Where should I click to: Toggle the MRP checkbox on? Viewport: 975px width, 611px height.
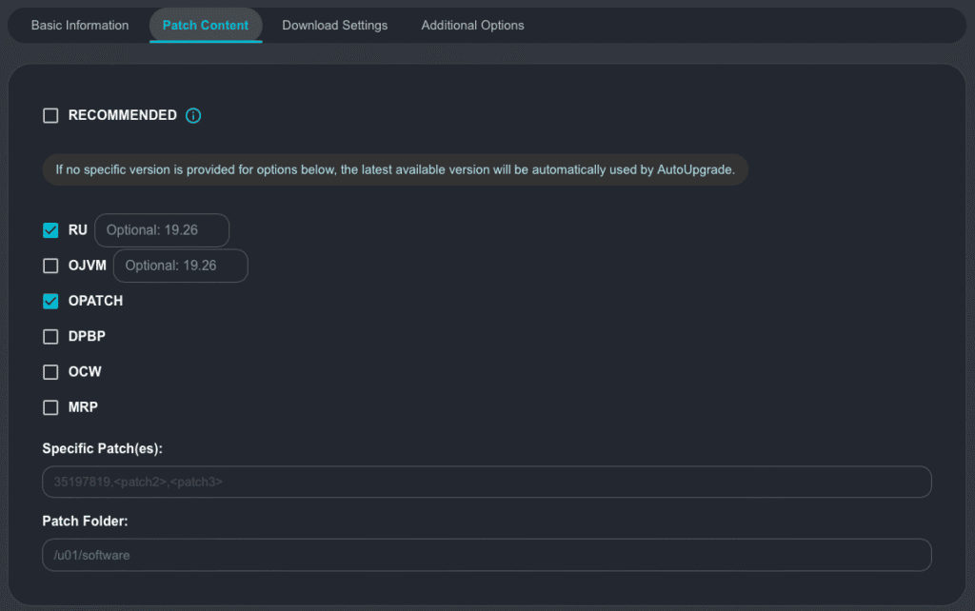(x=50, y=407)
